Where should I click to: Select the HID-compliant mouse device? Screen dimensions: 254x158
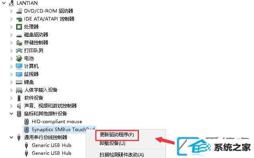pyautogui.click(x=57, y=122)
